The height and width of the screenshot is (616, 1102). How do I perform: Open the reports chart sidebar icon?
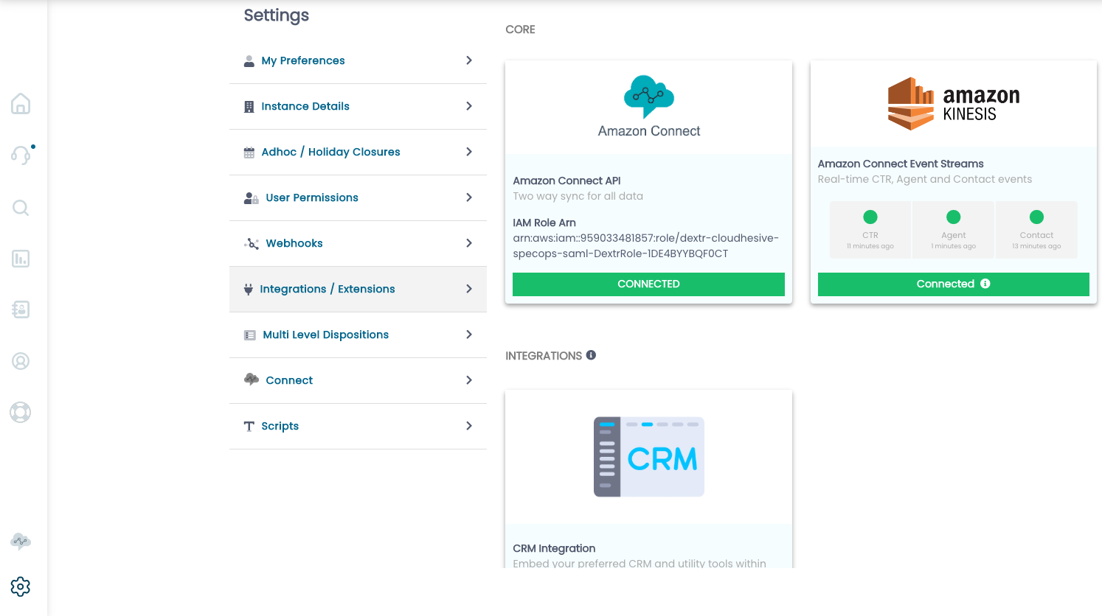(x=21, y=259)
